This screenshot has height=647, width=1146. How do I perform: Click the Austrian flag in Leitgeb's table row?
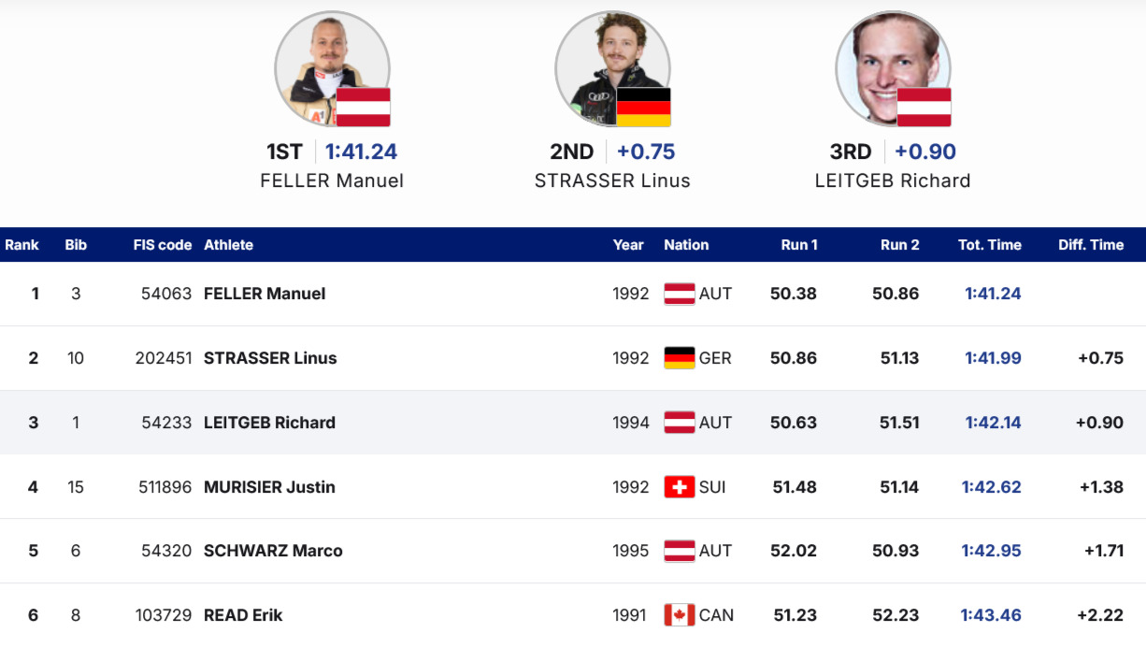(680, 423)
